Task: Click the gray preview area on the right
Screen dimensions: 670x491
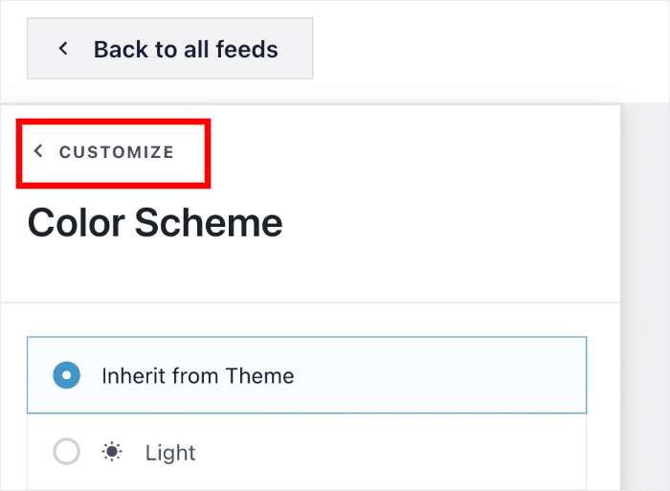Action: pyautogui.click(x=645, y=287)
